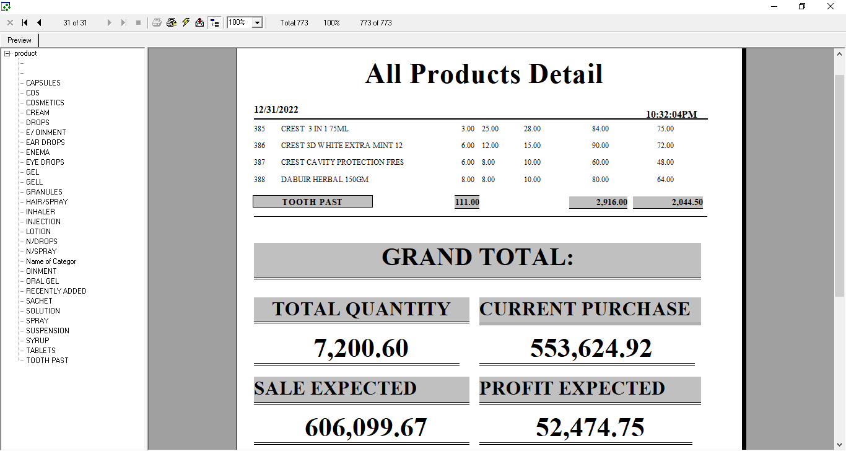Click scroll up arrow of report scrollbar
This screenshot has width=846, height=451.
(840, 54)
